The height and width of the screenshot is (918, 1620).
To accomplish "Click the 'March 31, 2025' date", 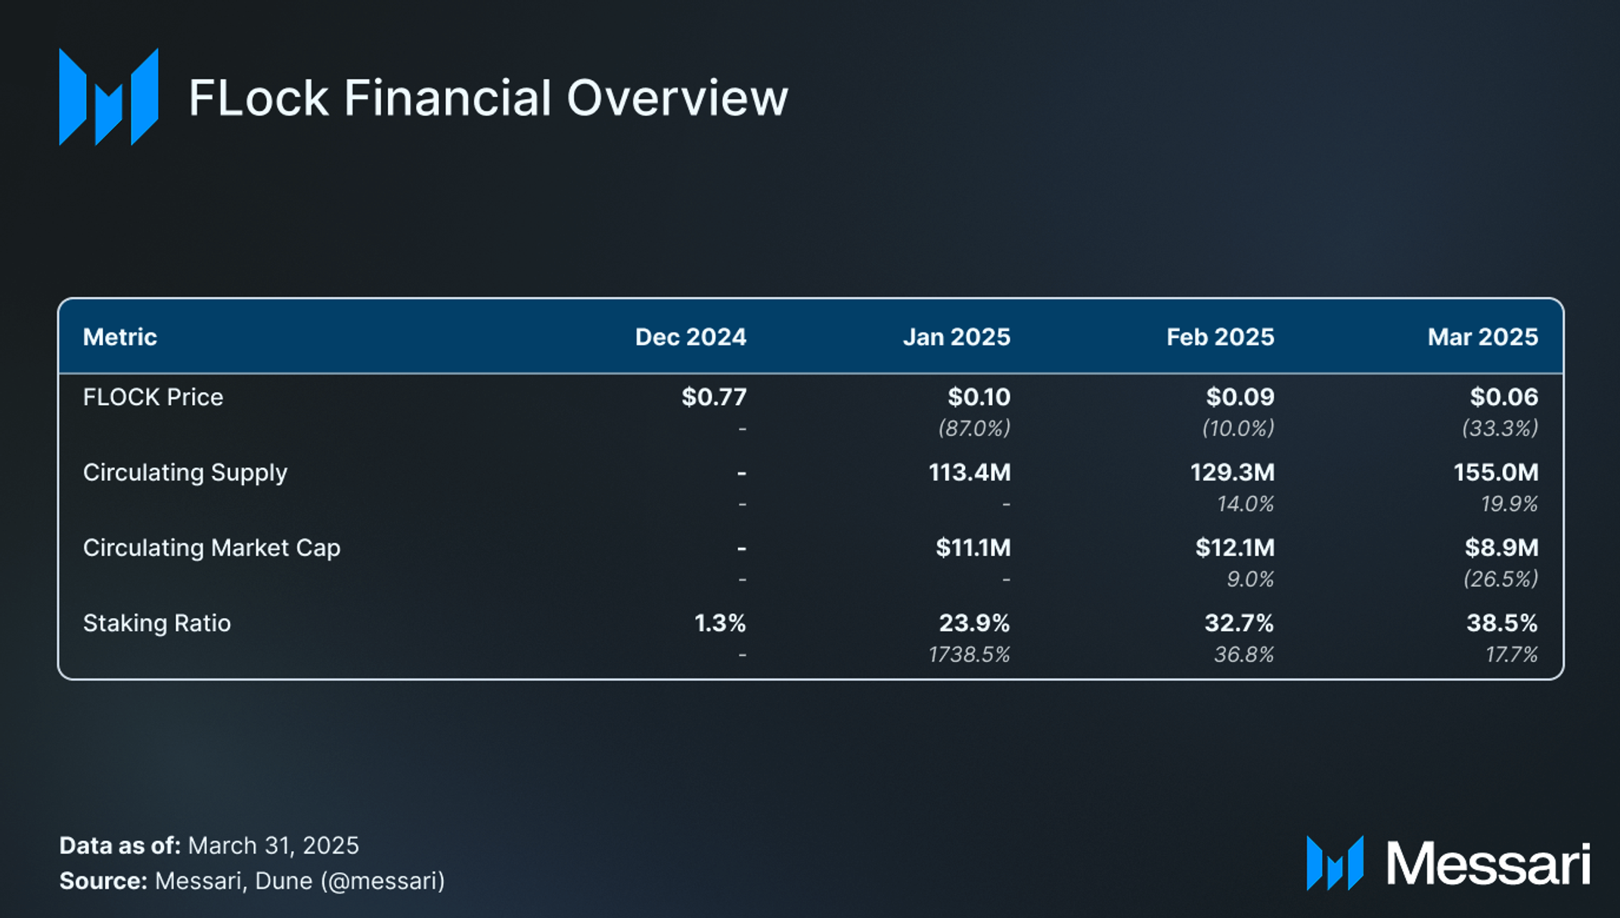I will click(273, 845).
